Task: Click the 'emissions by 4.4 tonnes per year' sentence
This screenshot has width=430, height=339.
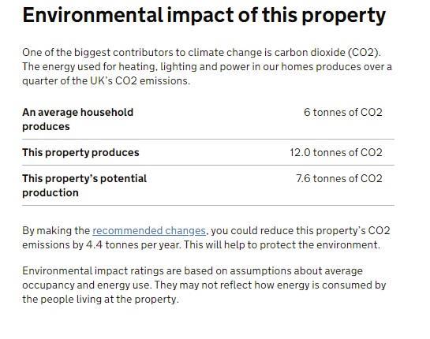Action: click(102, 244)
